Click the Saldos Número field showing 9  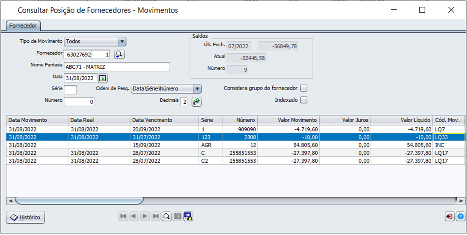tap(237, 70)
